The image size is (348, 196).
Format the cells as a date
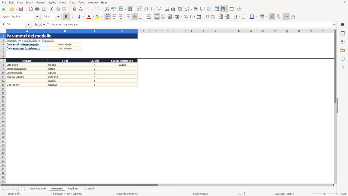coord(199,17)
